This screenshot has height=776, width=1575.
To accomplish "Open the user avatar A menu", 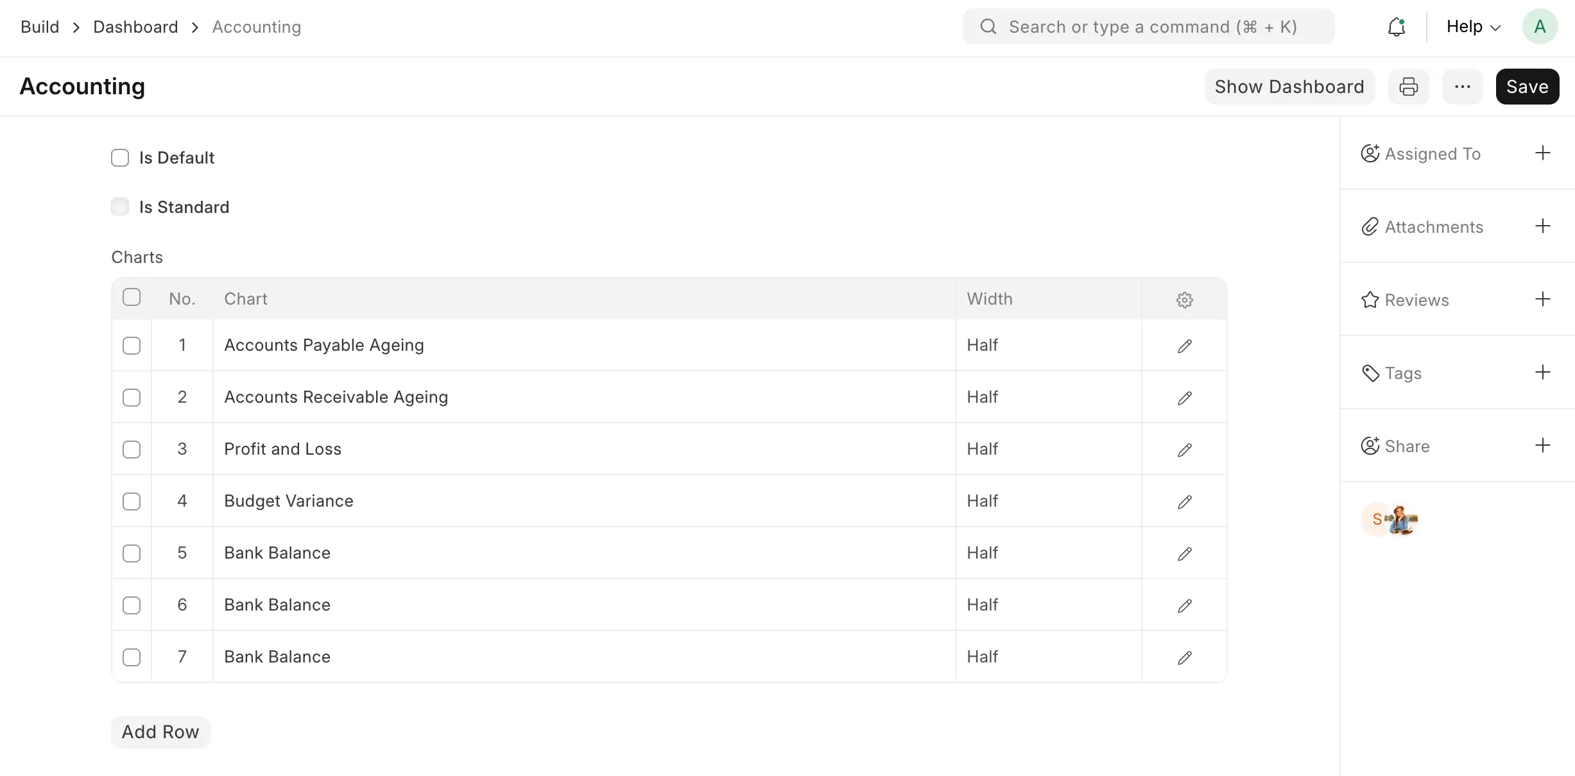I will click(x=1539, y=27).
